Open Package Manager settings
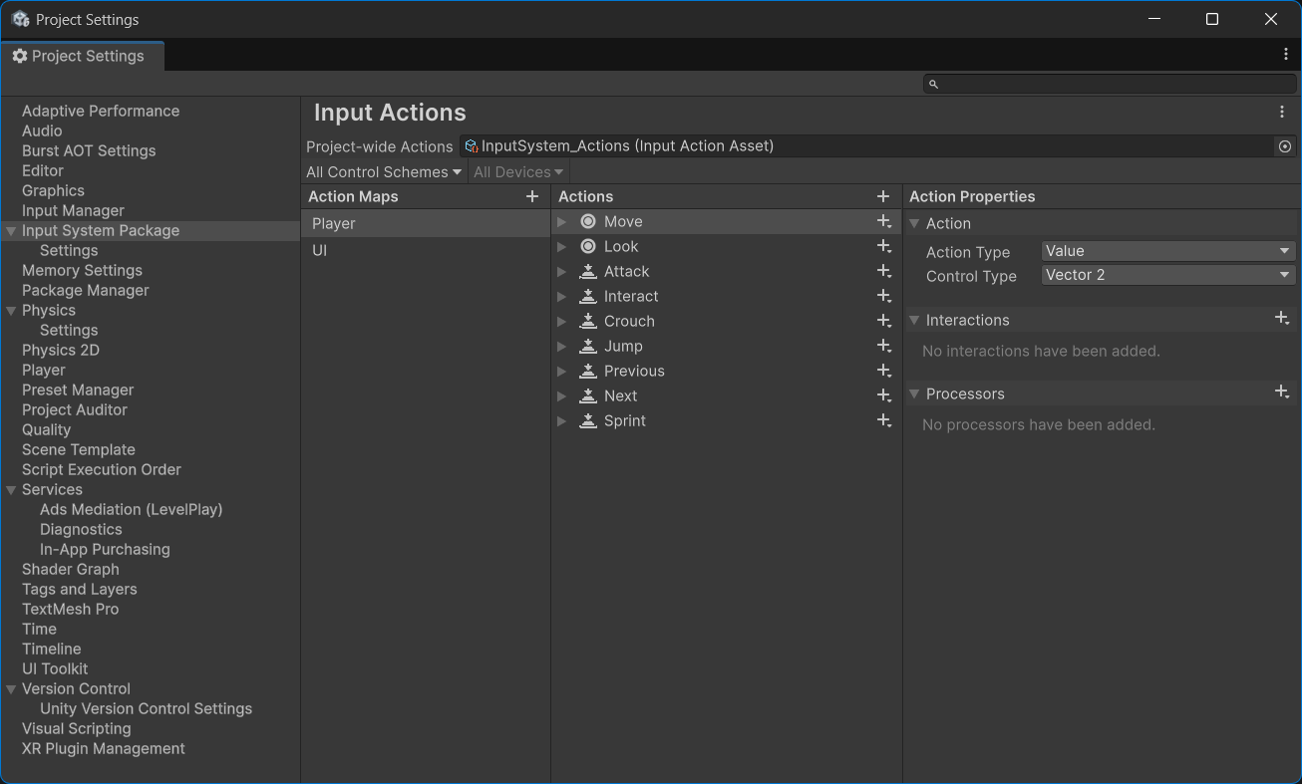Viewport: 1302px width, 784px height. [86, 290]
